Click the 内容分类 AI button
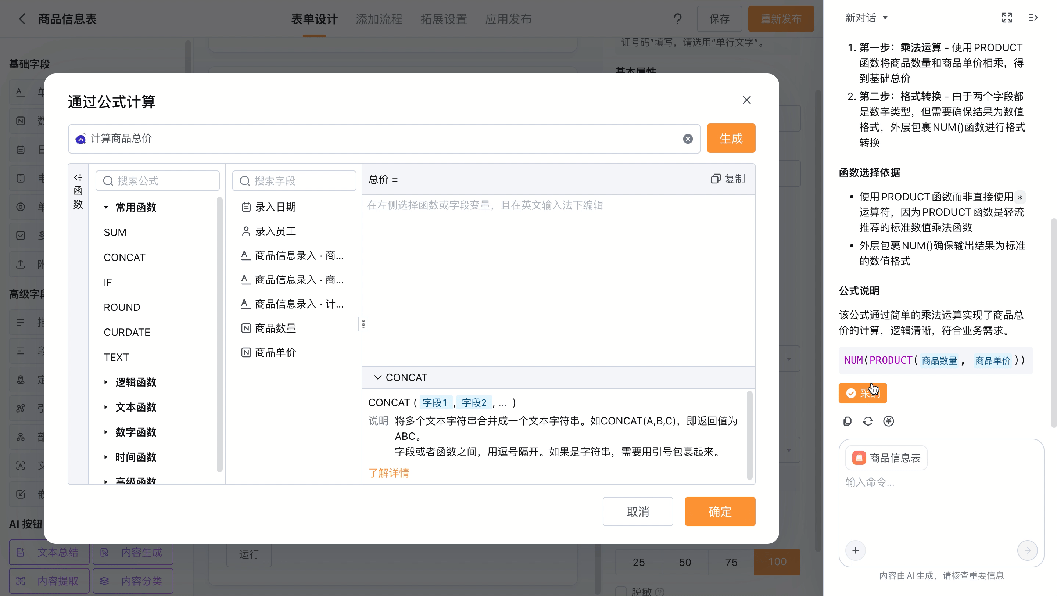This screenshot has height=596, width=1057. pos(133,581)
